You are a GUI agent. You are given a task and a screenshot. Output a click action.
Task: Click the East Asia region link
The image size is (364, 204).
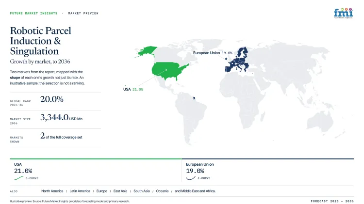click(120, 191)
